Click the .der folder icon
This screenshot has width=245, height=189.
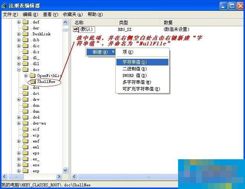(x=26, y=28)
